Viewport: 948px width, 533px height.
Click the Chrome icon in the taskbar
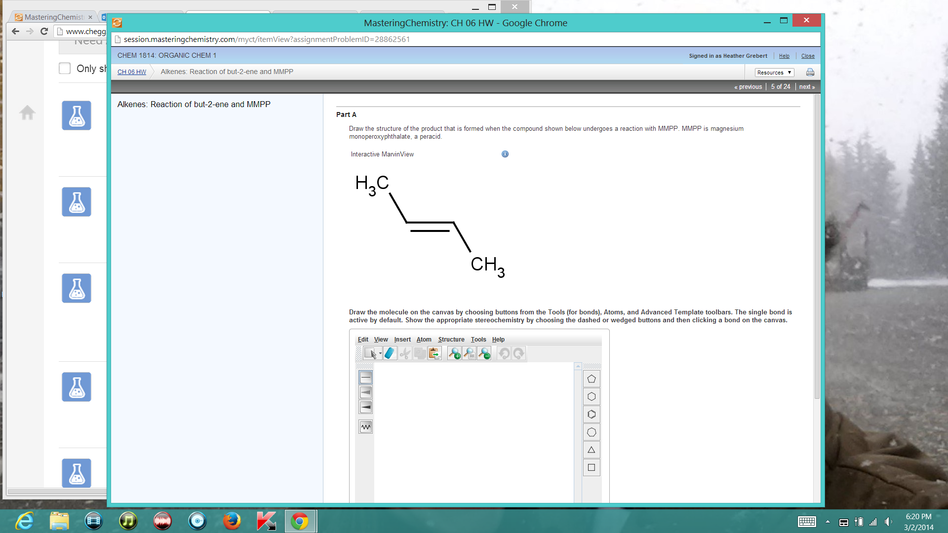(x=300, y=521)
